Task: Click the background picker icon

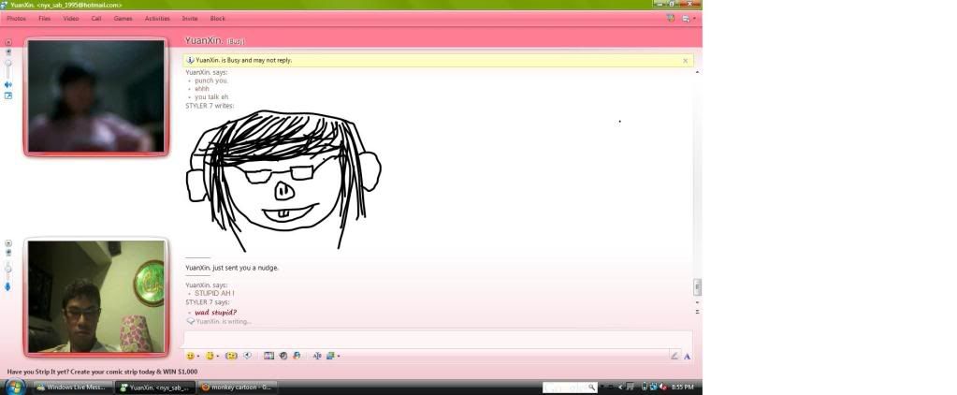Action: pos(330,356)
